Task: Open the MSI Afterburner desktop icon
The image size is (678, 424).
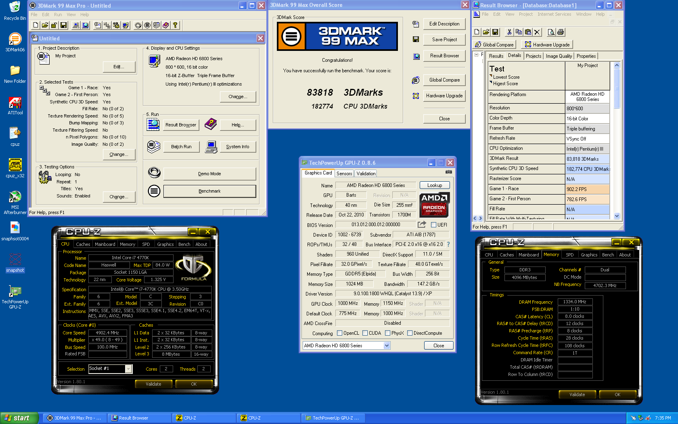Action: click(x=15, y=202)
